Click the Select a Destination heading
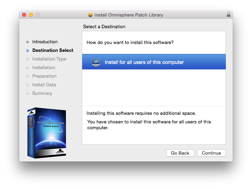252x189 pixels. point(104,27)
